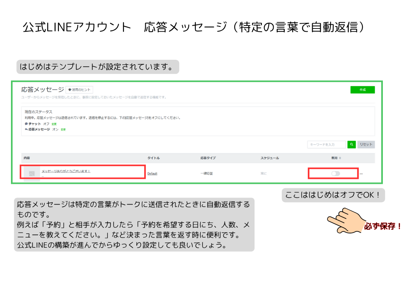Click the 応答メッセージ reply arrow icon
The width and height of the screenshot is (406, 305).
(x=26, y=129)
